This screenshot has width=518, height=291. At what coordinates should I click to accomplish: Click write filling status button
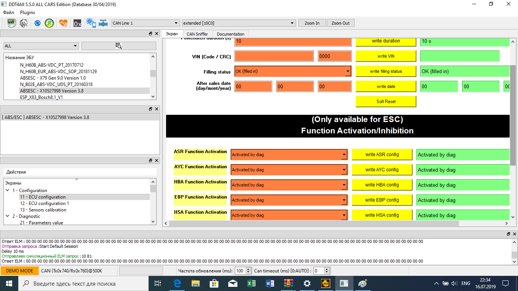(x=386, y=71)
